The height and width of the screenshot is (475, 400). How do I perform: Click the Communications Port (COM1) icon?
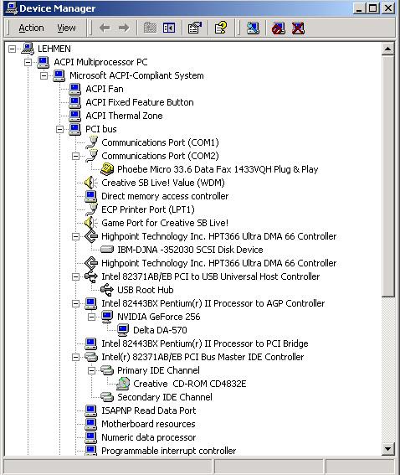click(x=91, y=142)
